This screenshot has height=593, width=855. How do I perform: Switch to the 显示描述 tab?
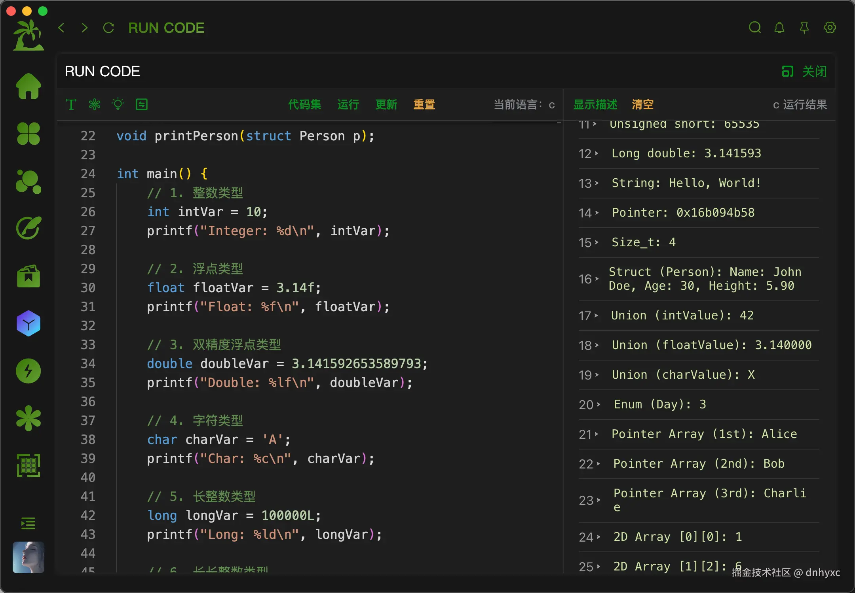(595, 104)
